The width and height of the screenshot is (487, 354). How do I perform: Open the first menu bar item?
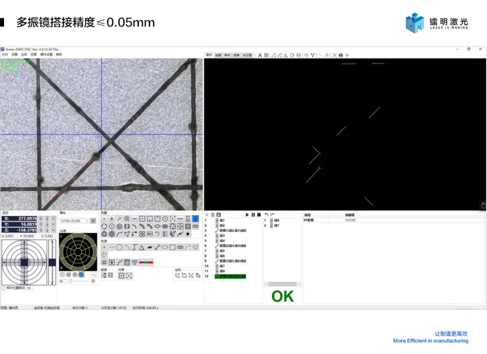tap(5, 54)
